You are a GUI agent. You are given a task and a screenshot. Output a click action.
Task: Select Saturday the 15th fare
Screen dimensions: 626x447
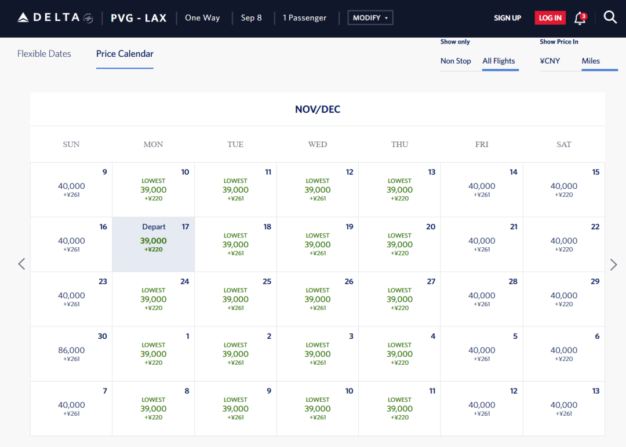pos(563,190)
